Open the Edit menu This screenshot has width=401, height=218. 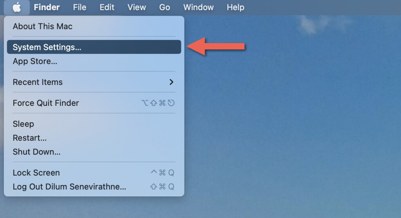coord(107,7)
